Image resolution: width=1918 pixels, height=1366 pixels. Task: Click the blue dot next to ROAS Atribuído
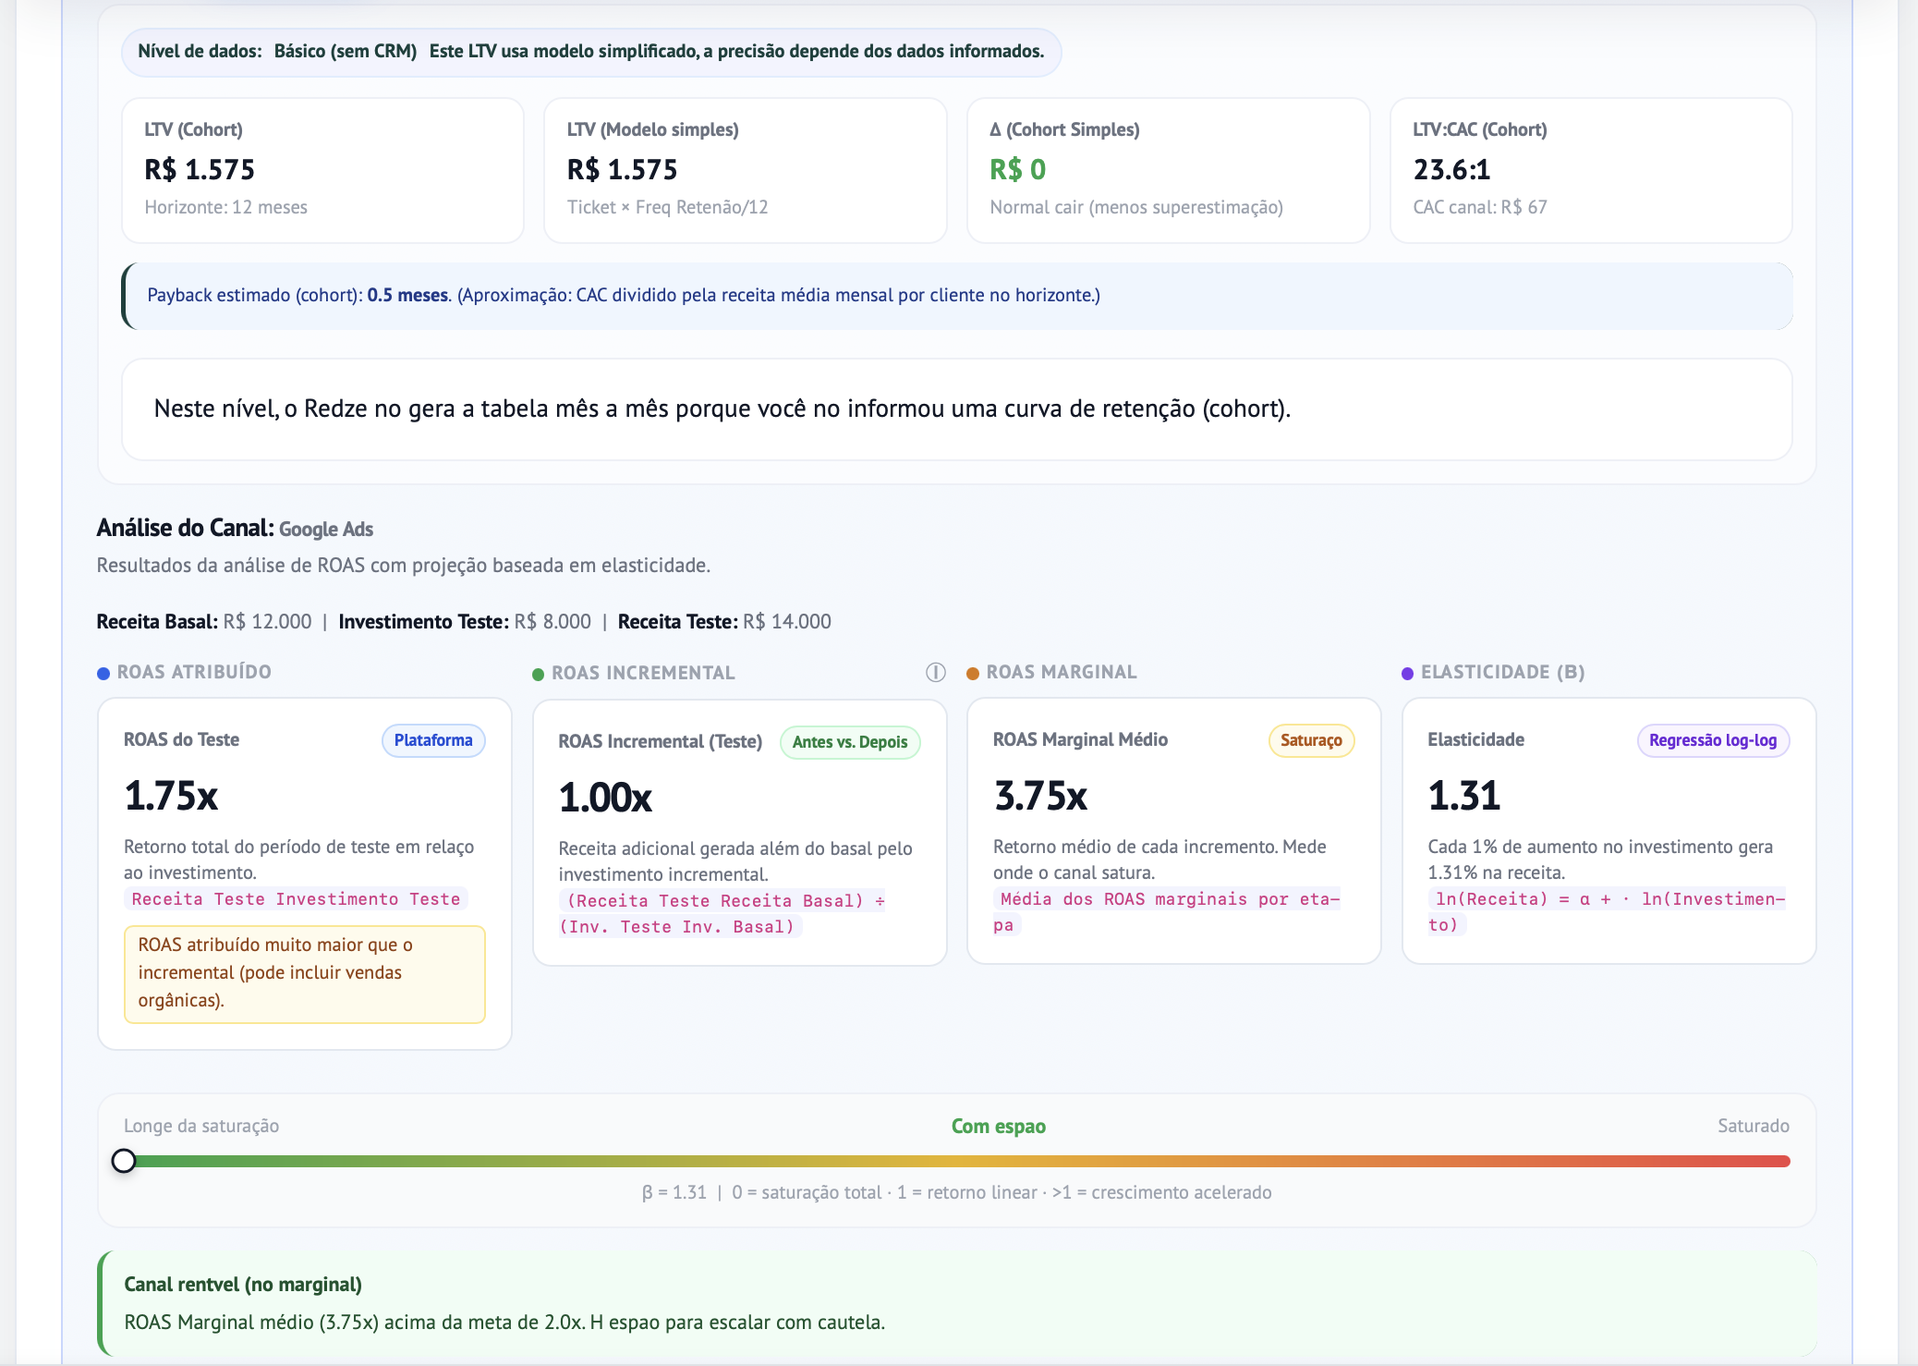[x=103, y=674]
